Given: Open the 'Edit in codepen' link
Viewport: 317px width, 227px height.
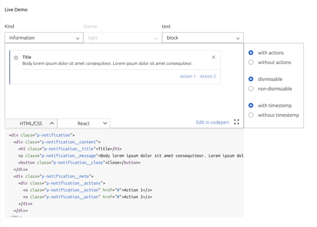Looking at the screenshot, I should tap(212, 122).
